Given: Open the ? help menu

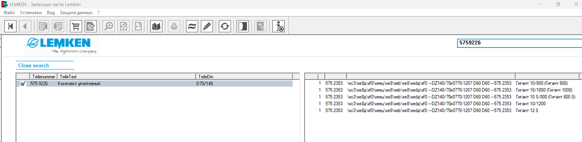Looking at the screenshot, I should [x=99, y=12].
